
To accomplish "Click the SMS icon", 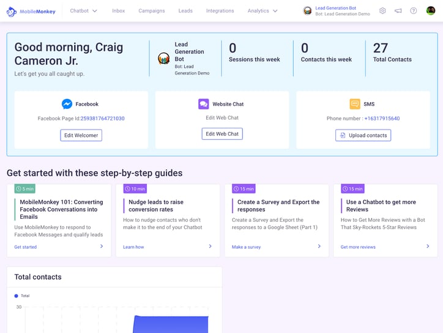I will 355,104.
